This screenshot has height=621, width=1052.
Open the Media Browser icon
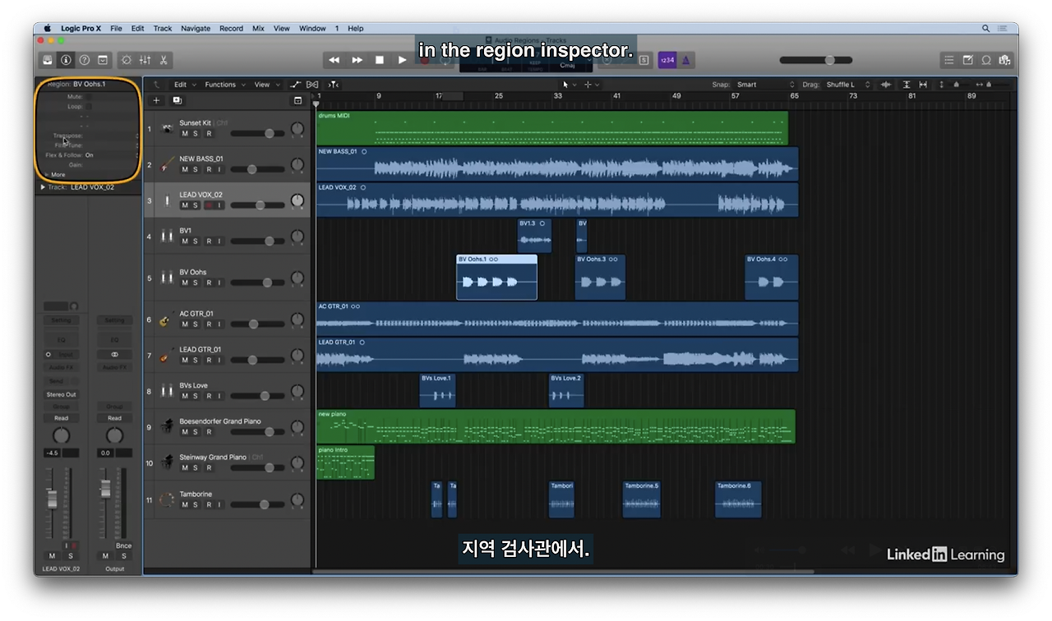click(x=1004, y=60)
